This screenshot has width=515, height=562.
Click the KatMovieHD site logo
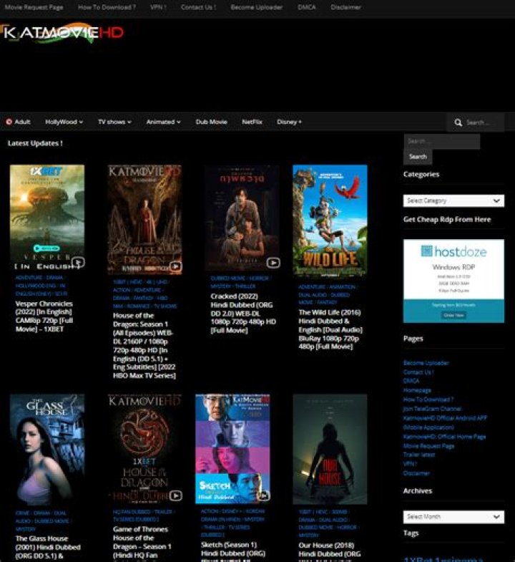[63, 33]
